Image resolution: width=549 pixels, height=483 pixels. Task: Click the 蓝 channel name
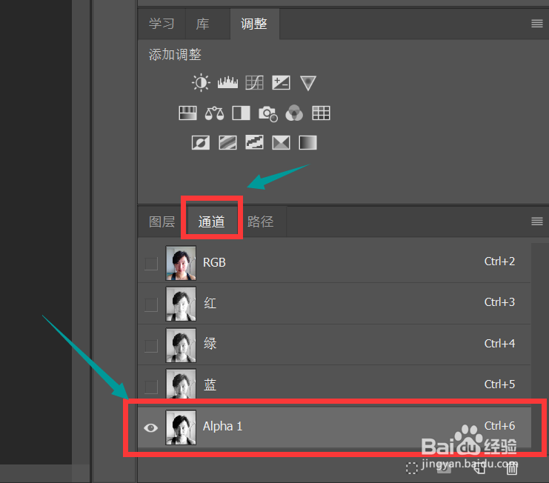[210, 384]
